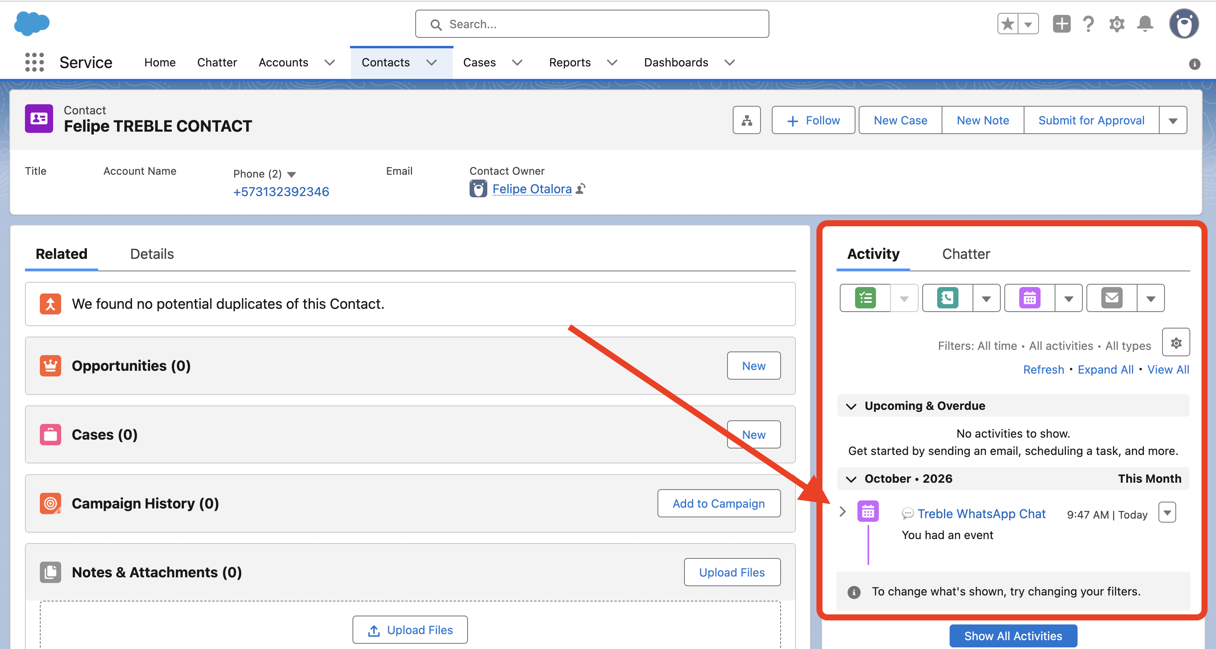Click the New Event calendar icon
The height and width of the screenshot is (649, 1216).
tap(1030, 298)
